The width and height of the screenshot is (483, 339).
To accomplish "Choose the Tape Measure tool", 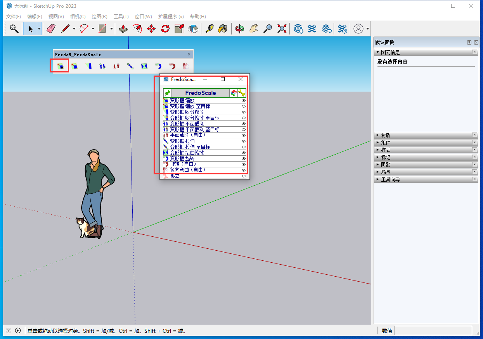I will click(209, 29).
